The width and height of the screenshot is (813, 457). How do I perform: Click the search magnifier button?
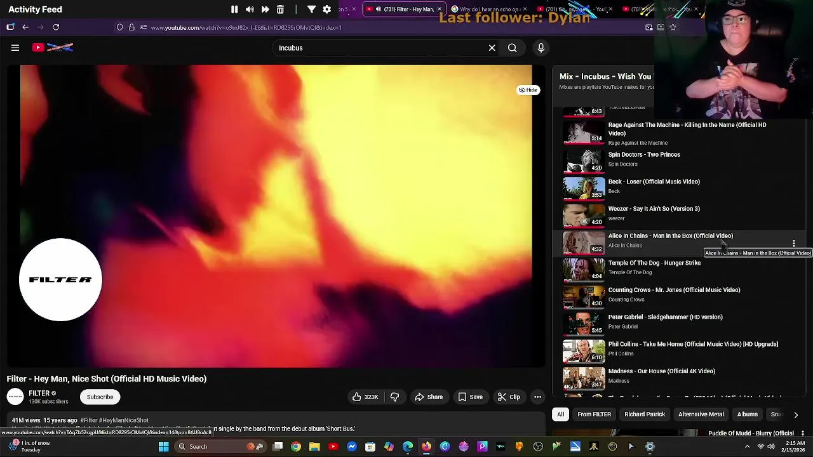coord(512,48)
